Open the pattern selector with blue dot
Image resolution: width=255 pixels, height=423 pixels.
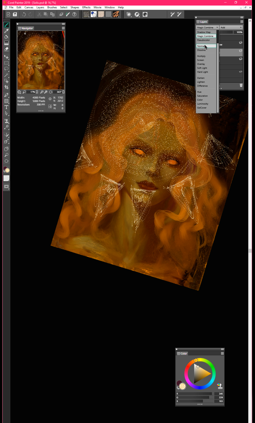94,14
